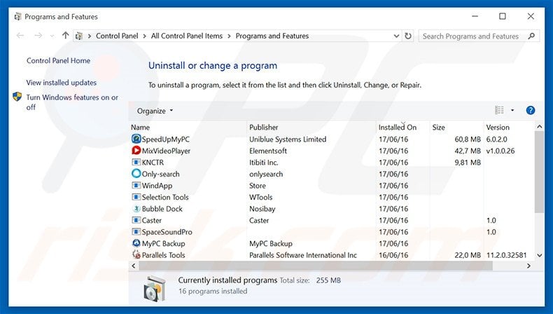Click the search magnifier icon
553x314 pixels.
(x=531, y=36)
